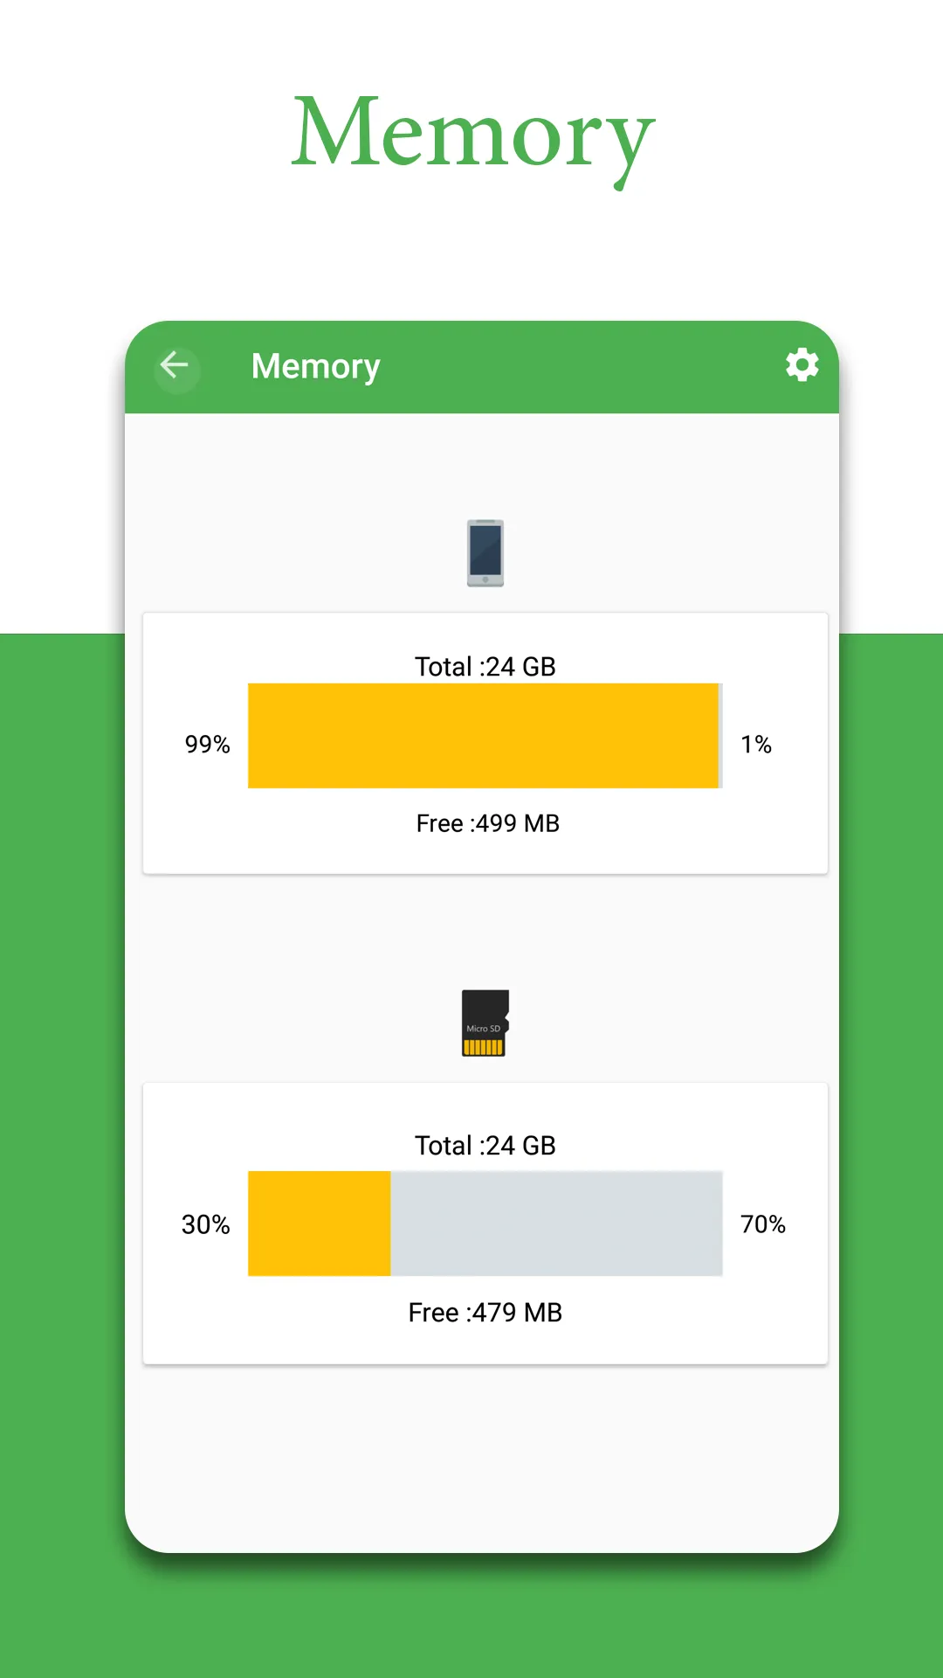The height and width of the screenshot is (1678, 943).
Task: Tap the gear icon to open preferences
Action: [802, 365]
